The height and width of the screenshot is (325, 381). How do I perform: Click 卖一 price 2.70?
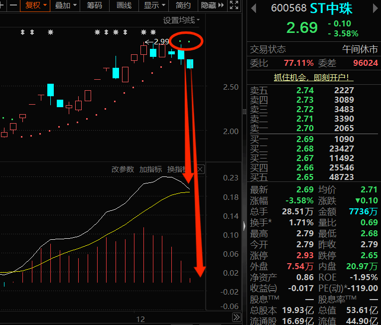coord(305,128)
